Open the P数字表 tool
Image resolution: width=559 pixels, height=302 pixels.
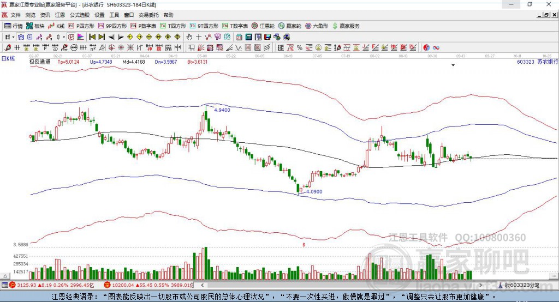(x=143, y=26)
